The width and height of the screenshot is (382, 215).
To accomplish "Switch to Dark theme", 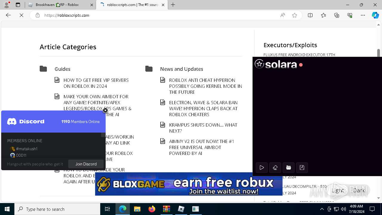I will pos(359,191).
